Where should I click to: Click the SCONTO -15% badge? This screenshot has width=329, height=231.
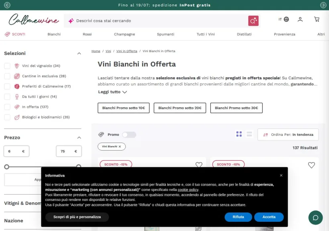click(x=116, y=164)
